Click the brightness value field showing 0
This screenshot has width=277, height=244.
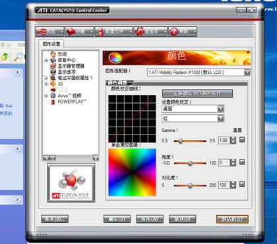(x=224, y=163)
